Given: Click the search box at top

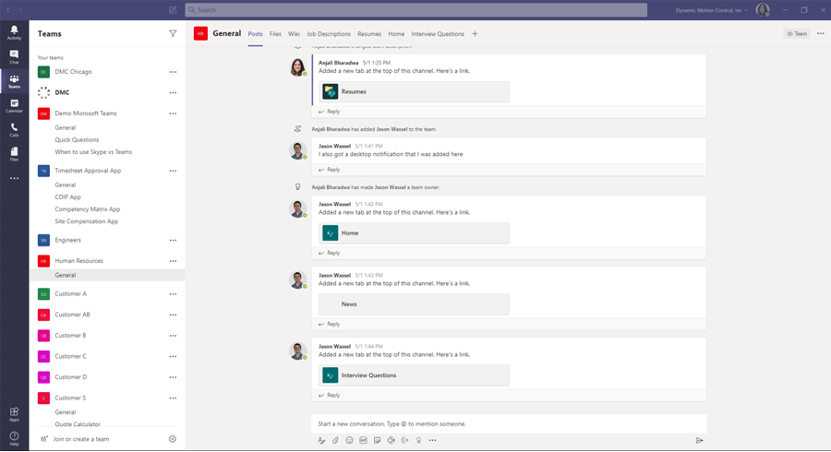Looking at the screenshot, I should (416, 10).
